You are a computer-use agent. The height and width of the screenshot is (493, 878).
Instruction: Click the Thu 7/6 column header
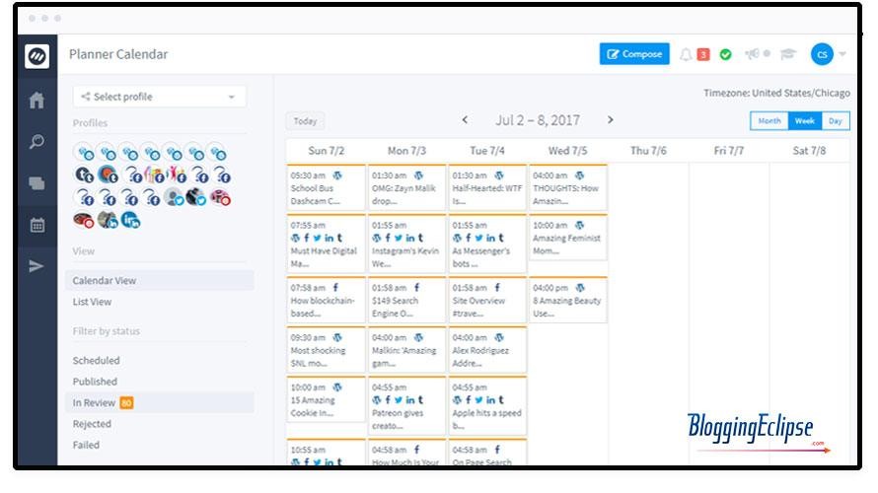pyautogui.click(x=648, y=151)
